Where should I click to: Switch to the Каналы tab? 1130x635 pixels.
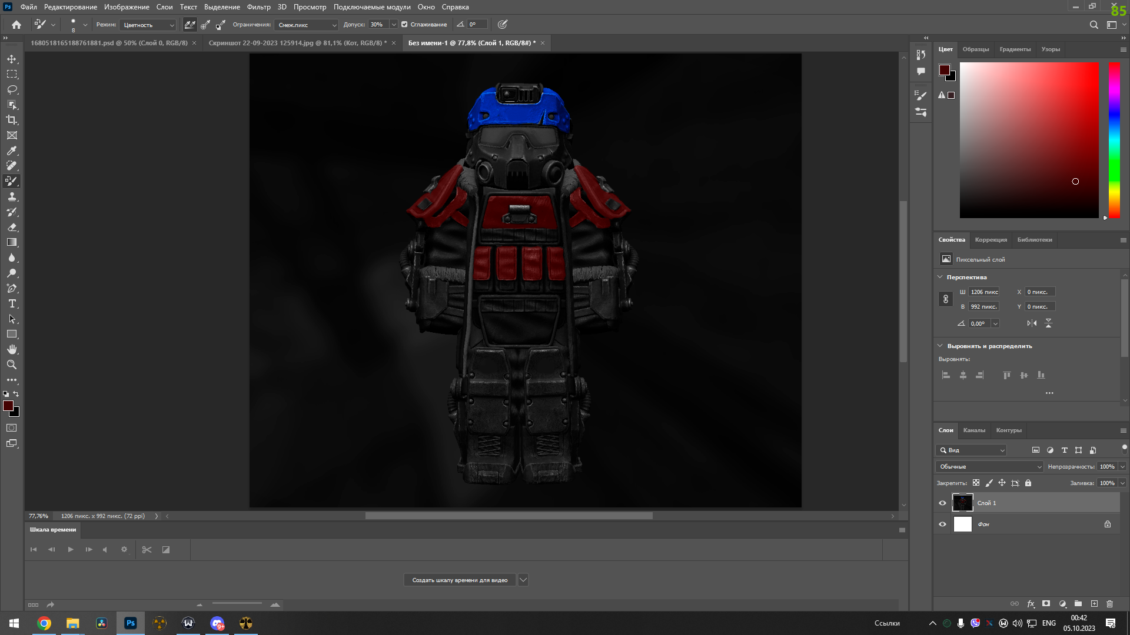974,430
